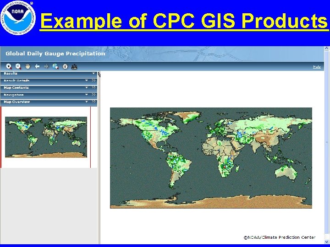Select the Zoom Out tool
Image resolution: width=330 pixels, height=247 pixels.
(x=18, y=67)
